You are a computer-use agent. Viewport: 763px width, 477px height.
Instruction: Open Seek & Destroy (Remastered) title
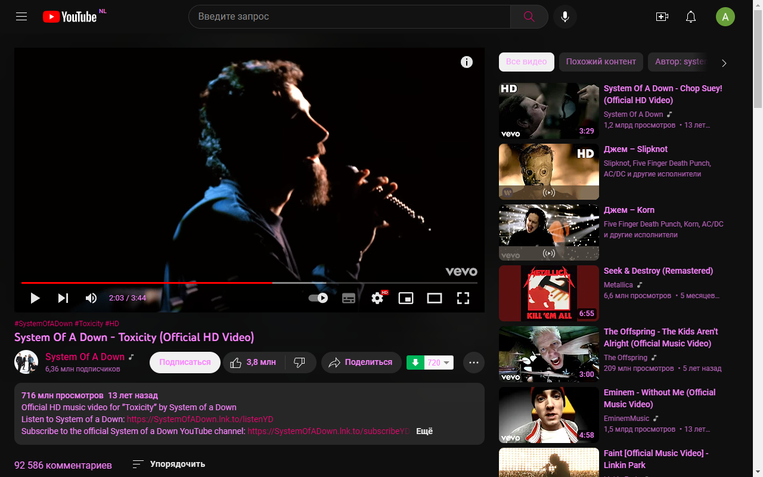658,271
